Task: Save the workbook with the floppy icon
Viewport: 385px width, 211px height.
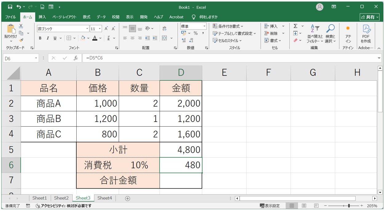Action: point(10,7)
